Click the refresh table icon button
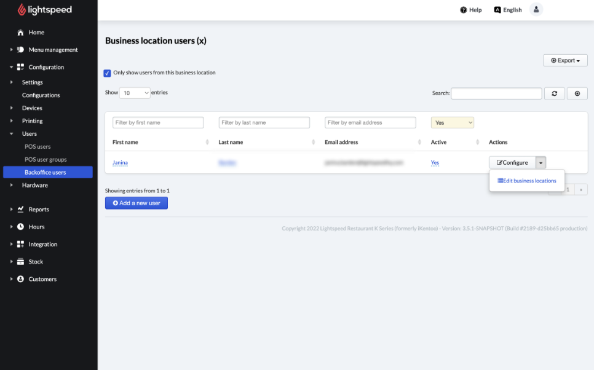The image size is (594, 370). pos(554,93)
